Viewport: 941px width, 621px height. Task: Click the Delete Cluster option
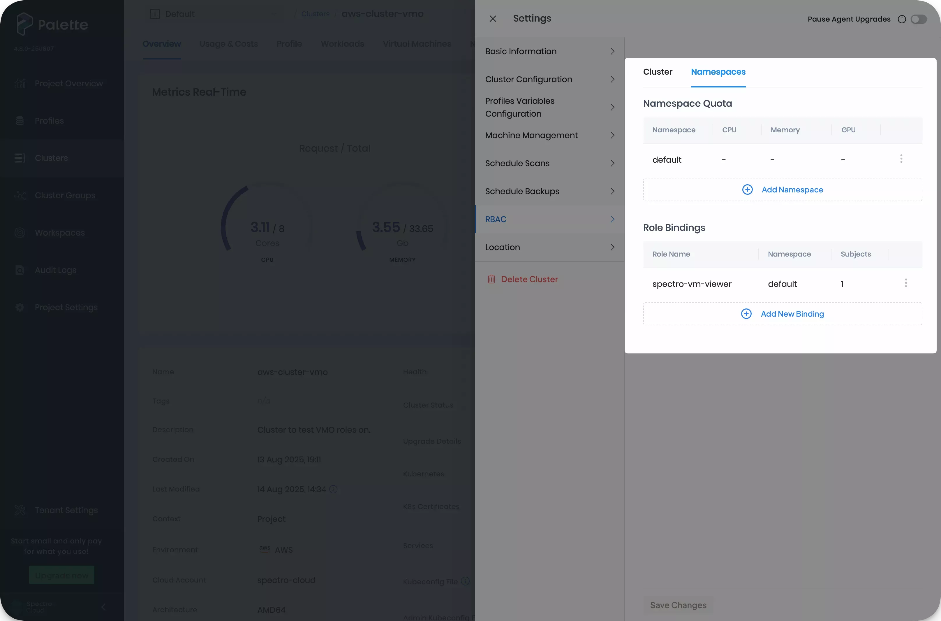coord(529,279)
